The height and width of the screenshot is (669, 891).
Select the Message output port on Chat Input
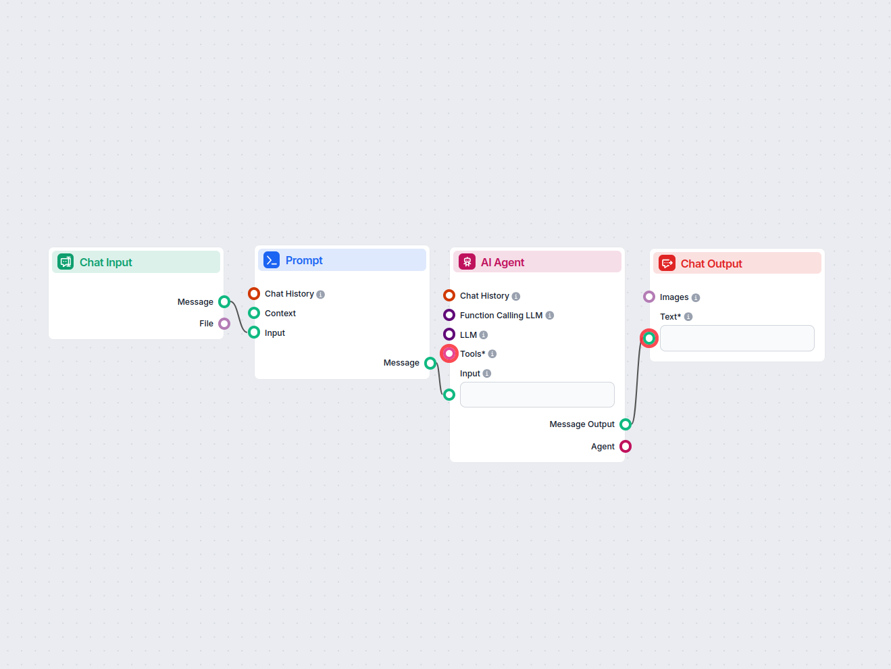[x=224, y=301]
